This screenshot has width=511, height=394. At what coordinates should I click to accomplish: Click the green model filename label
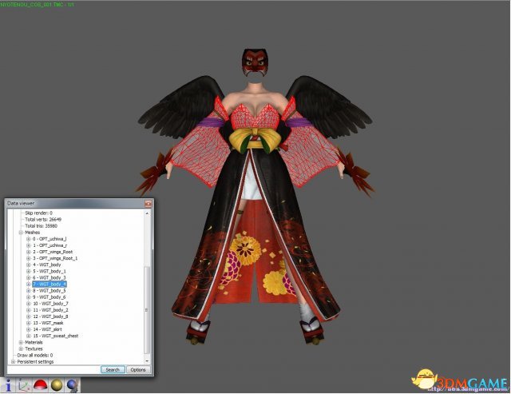point(38,5)
